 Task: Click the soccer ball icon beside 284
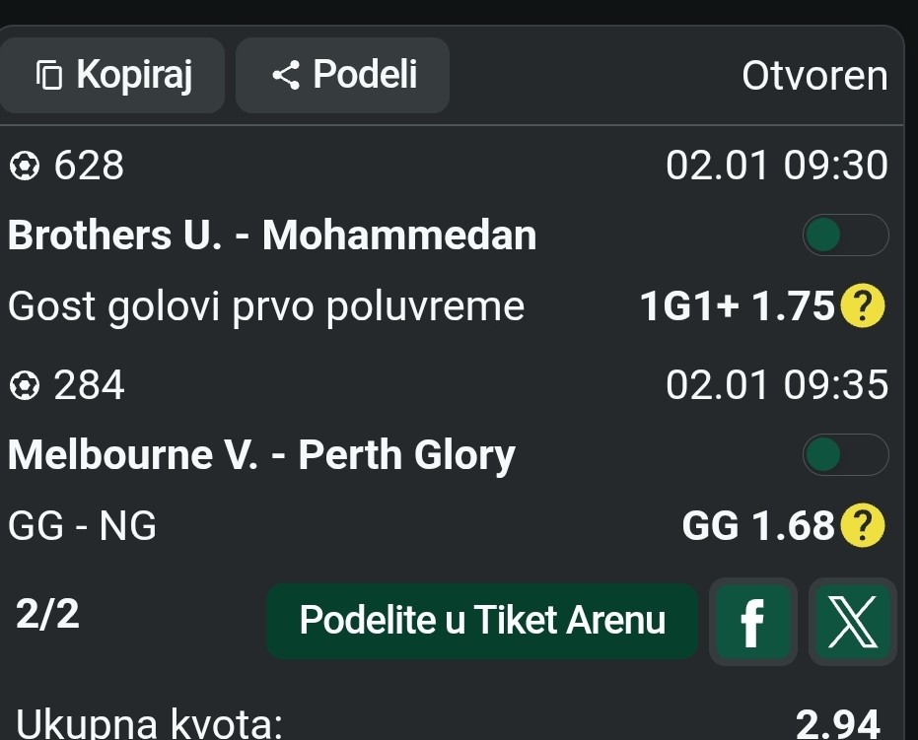24,386
